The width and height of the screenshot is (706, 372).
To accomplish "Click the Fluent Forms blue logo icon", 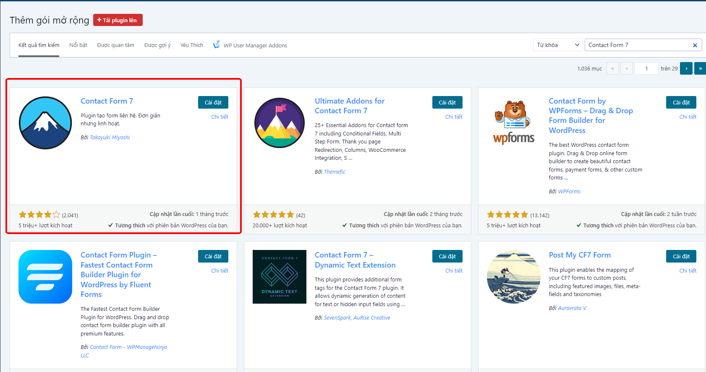I will 45,277.
